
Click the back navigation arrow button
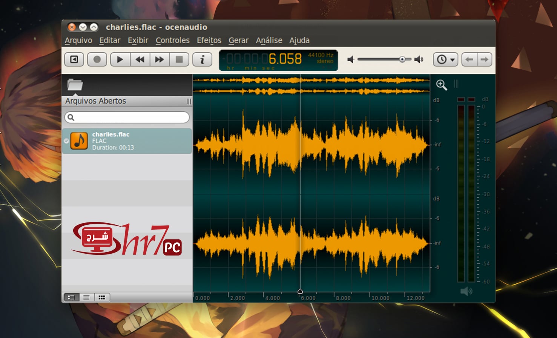point(470,59)
